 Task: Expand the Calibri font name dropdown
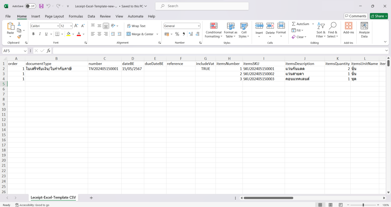[x=58, y=26]
